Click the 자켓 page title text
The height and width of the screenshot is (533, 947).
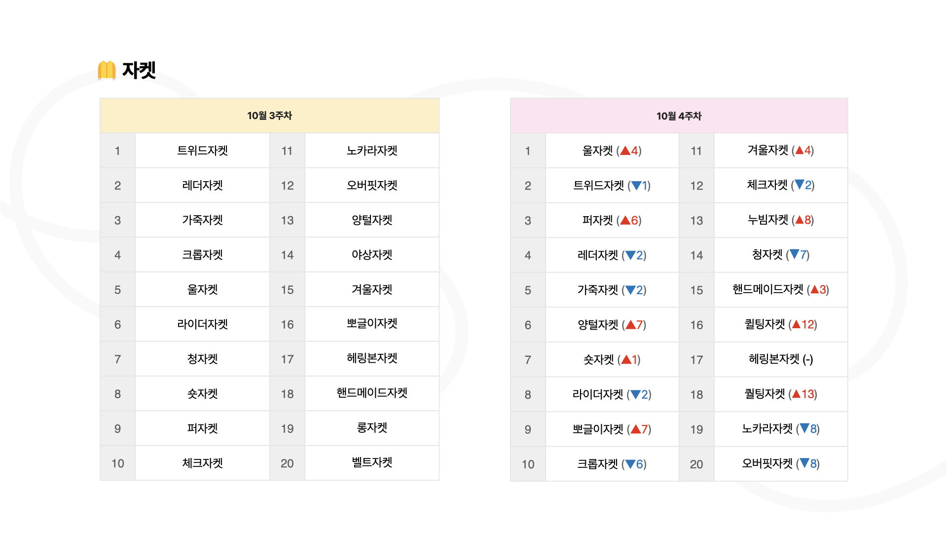(139, 70)
